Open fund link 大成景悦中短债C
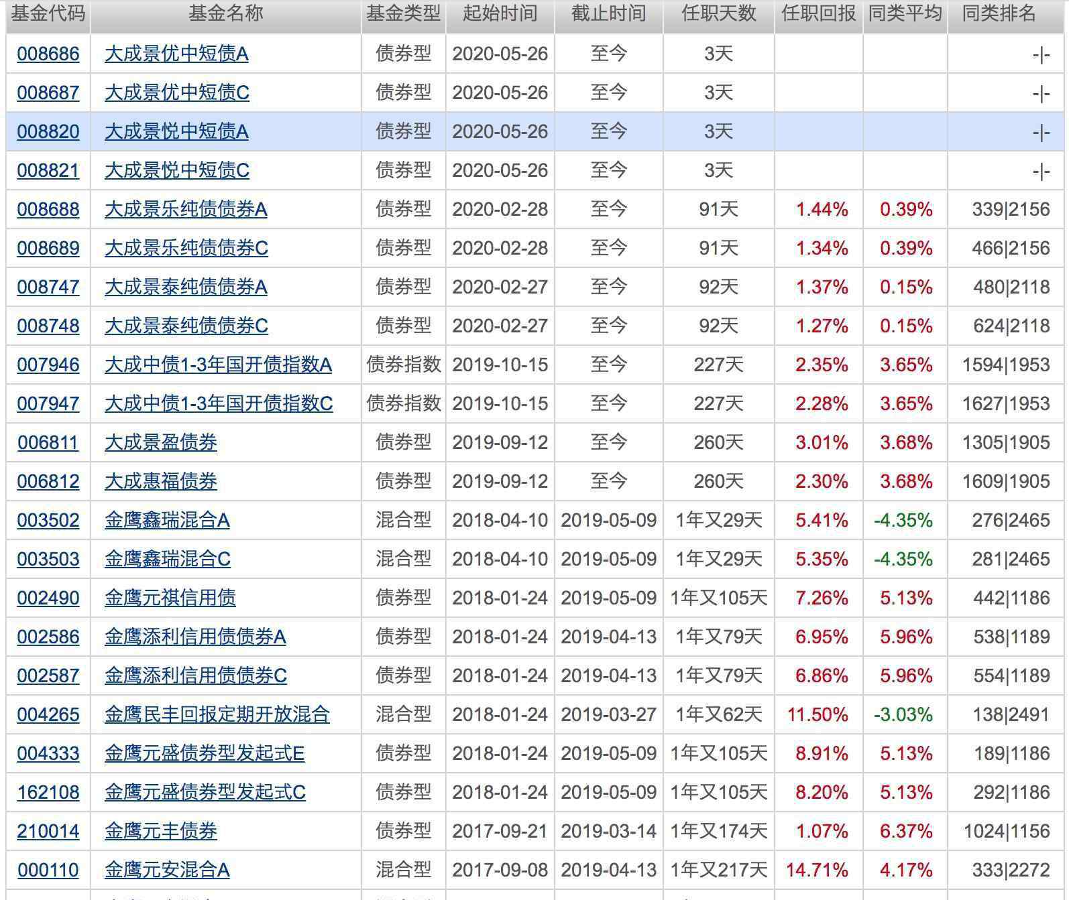This screenshot has height=900, width=1069. tap(177, 170)
